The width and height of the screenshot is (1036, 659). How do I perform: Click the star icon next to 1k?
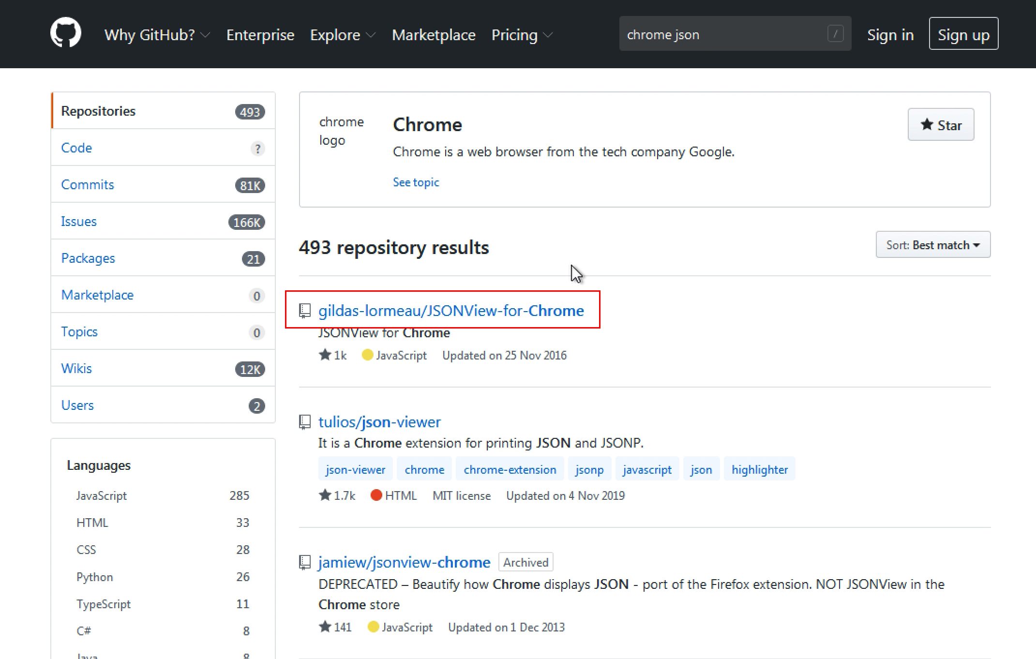point(325,355)
